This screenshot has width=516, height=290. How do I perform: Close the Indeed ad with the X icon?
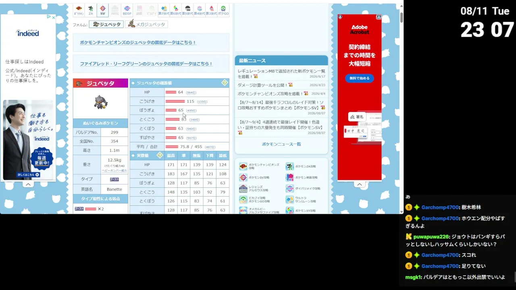[54, 17]
